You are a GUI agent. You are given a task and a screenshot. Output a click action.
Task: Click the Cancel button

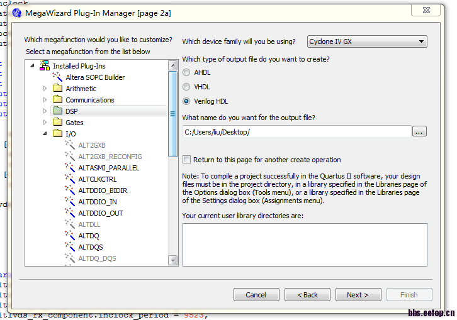pos(256,294)
